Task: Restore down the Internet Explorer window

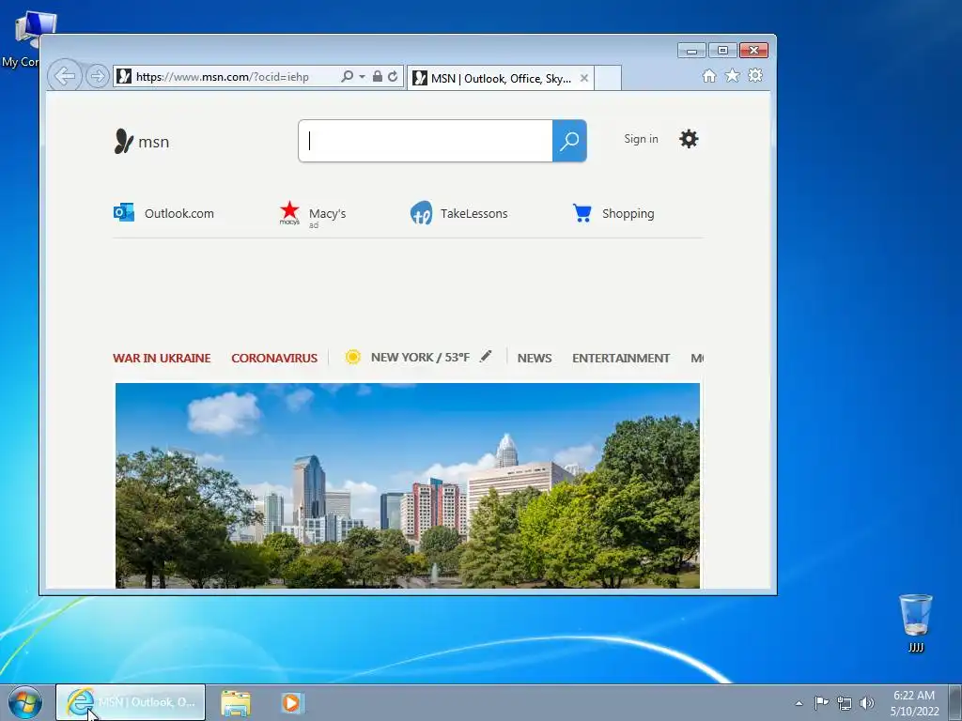Action: (x=722, y=51)
